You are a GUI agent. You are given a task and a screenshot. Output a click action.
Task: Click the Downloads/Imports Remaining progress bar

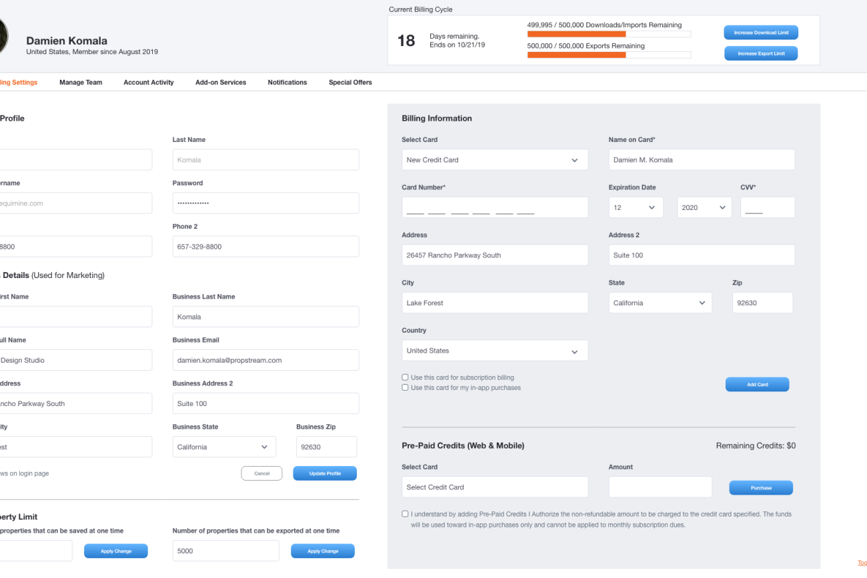(x=609, y=34)
